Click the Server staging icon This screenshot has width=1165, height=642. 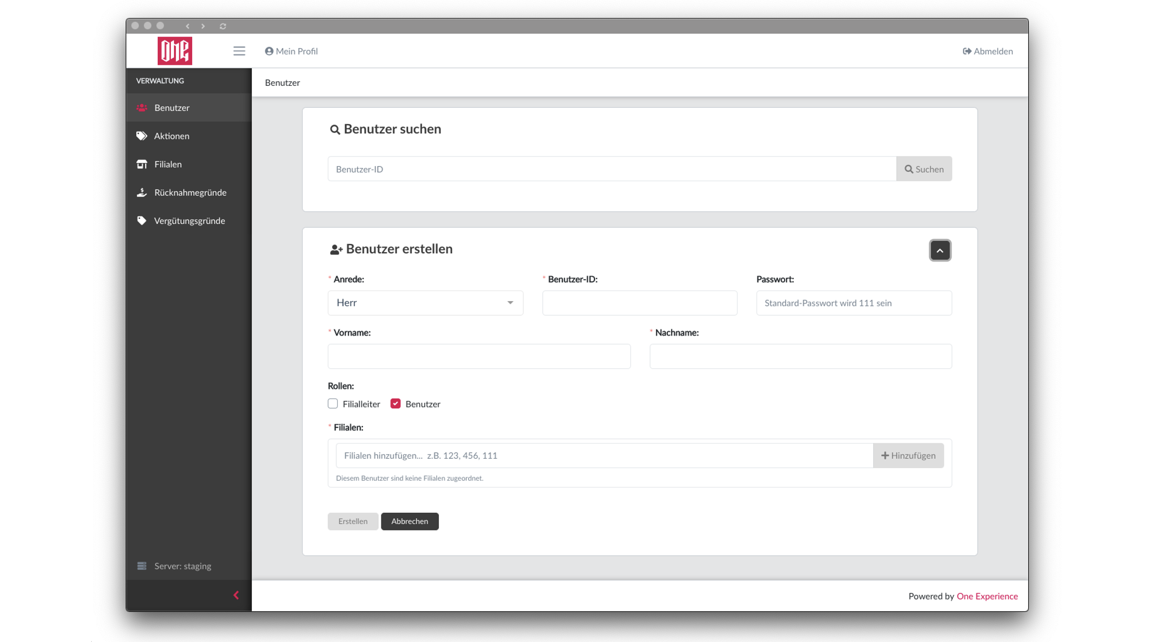(x=142, y=566)
